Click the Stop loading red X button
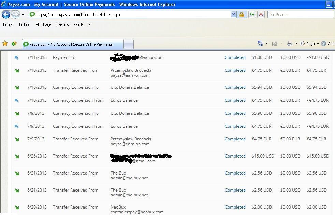Image resolution: width=335 pixels, height=215 pixels. click(261, 15)
